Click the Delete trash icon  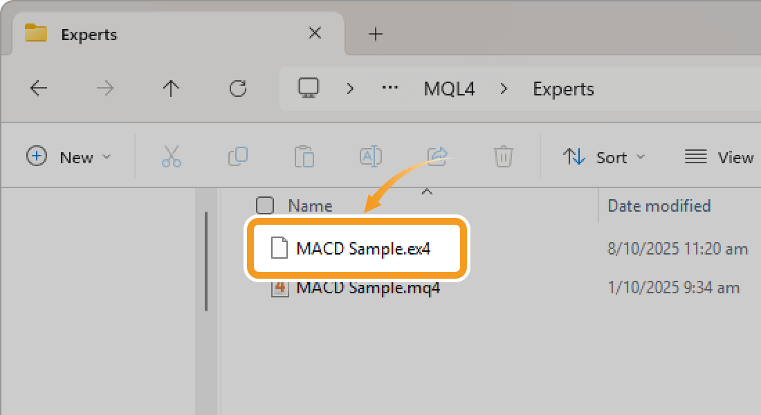click(503, 157)
